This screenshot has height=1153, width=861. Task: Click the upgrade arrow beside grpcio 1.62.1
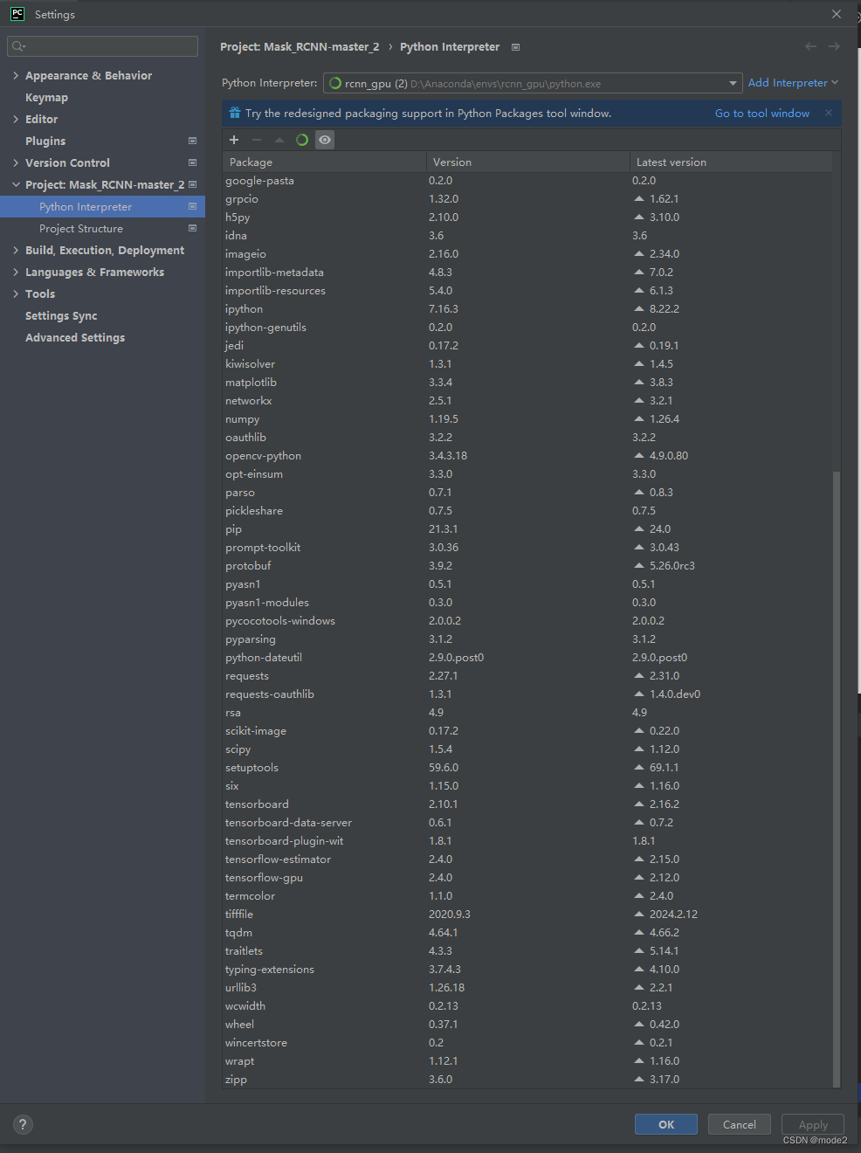pos(639,199)
